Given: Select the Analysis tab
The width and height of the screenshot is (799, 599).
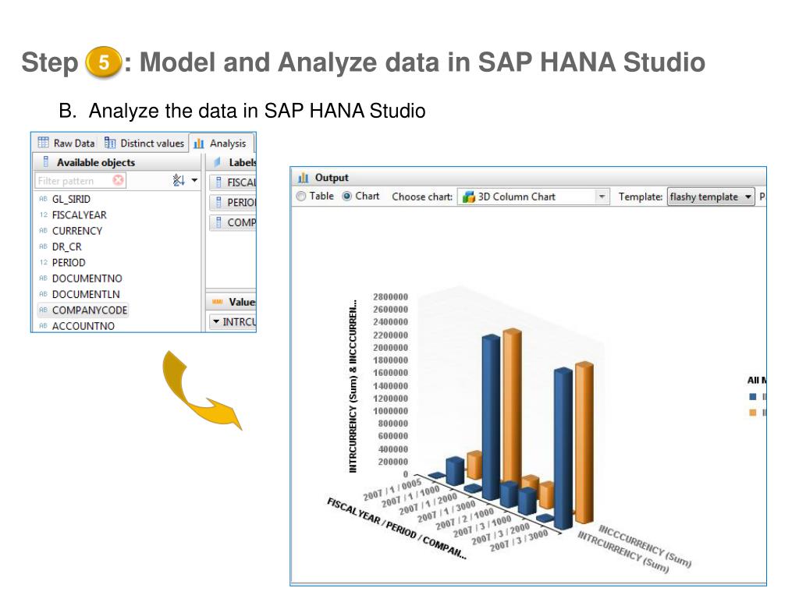Looking at the screenshot, I should 221,144.
